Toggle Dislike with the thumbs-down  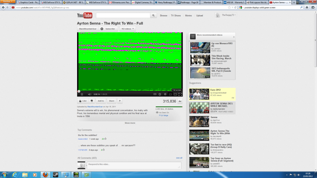click(92, 101)
